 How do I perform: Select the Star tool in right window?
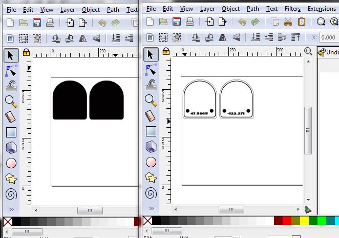(x=151, y=177)
